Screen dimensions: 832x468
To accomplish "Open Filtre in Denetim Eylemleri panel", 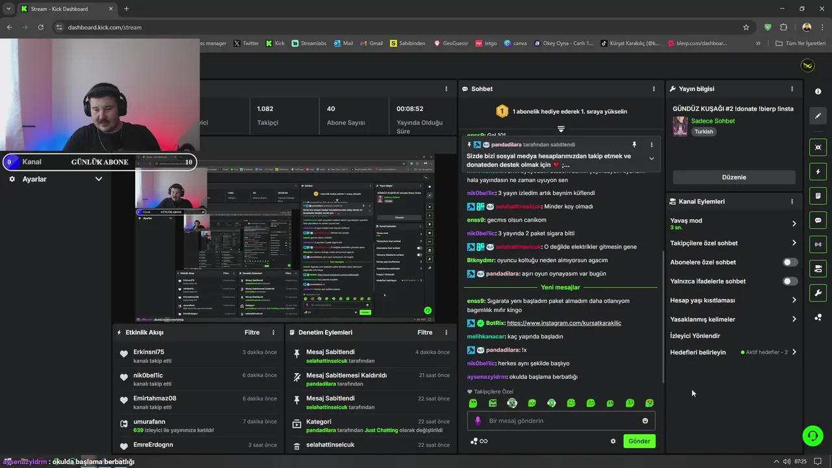I will click(425, 332).
